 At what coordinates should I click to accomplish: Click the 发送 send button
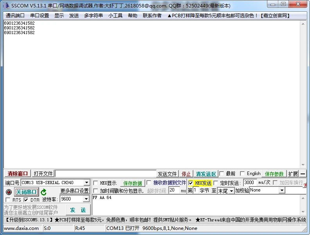[78, 210]
